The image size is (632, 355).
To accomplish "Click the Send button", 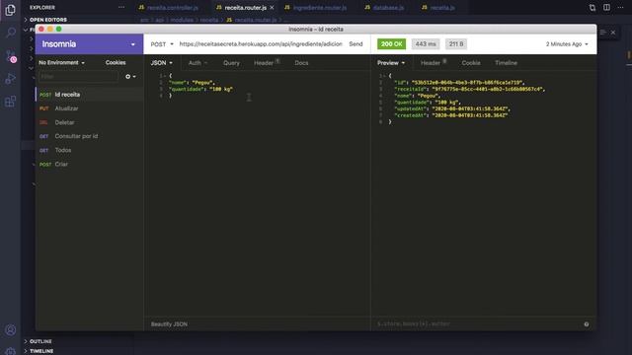I will click(x=355, y=44).
